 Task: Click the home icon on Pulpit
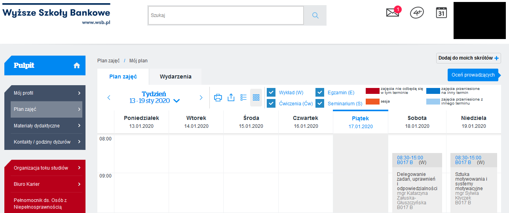[77, 65]
